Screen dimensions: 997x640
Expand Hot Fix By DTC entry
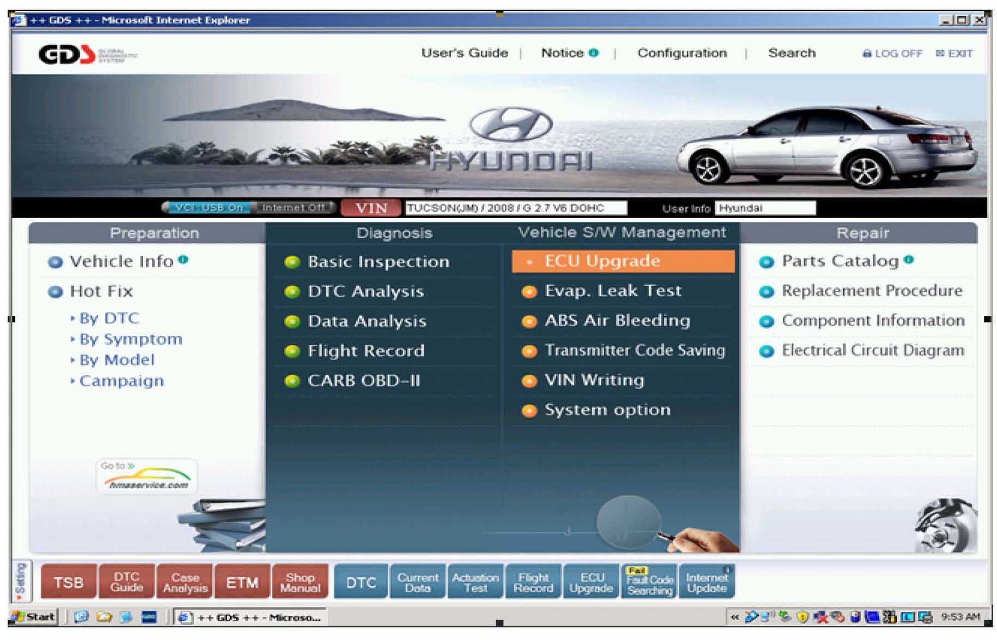click(x=109, y=318)
